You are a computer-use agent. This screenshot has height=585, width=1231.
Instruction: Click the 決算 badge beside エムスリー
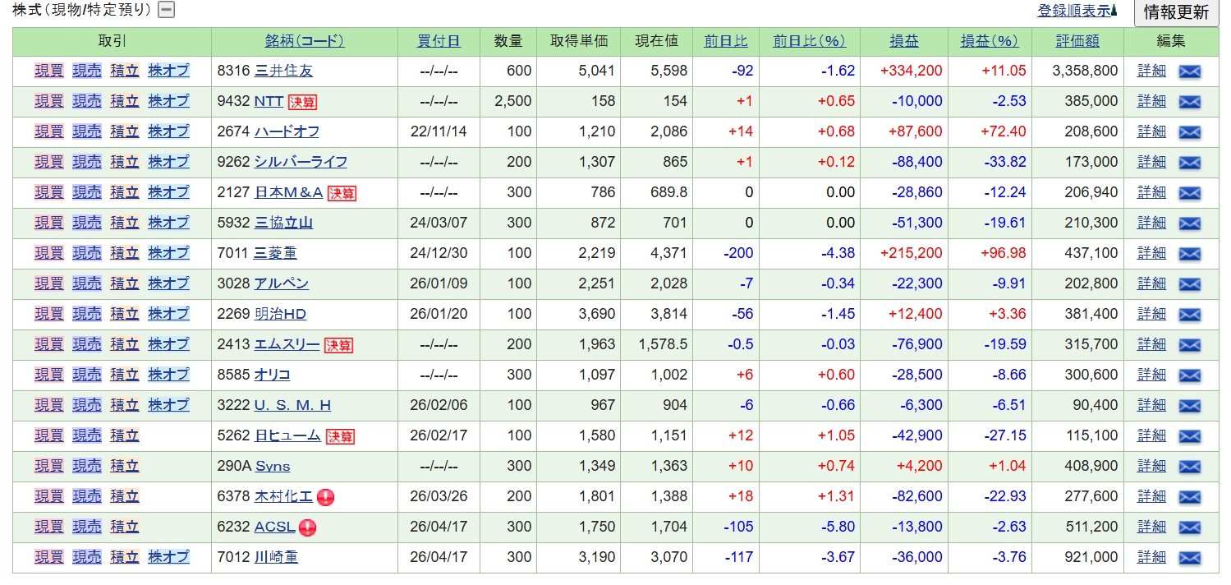[338, 345]
